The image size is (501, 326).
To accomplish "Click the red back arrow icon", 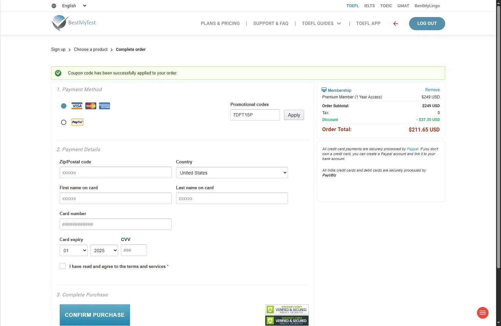I will click(396, 24).
